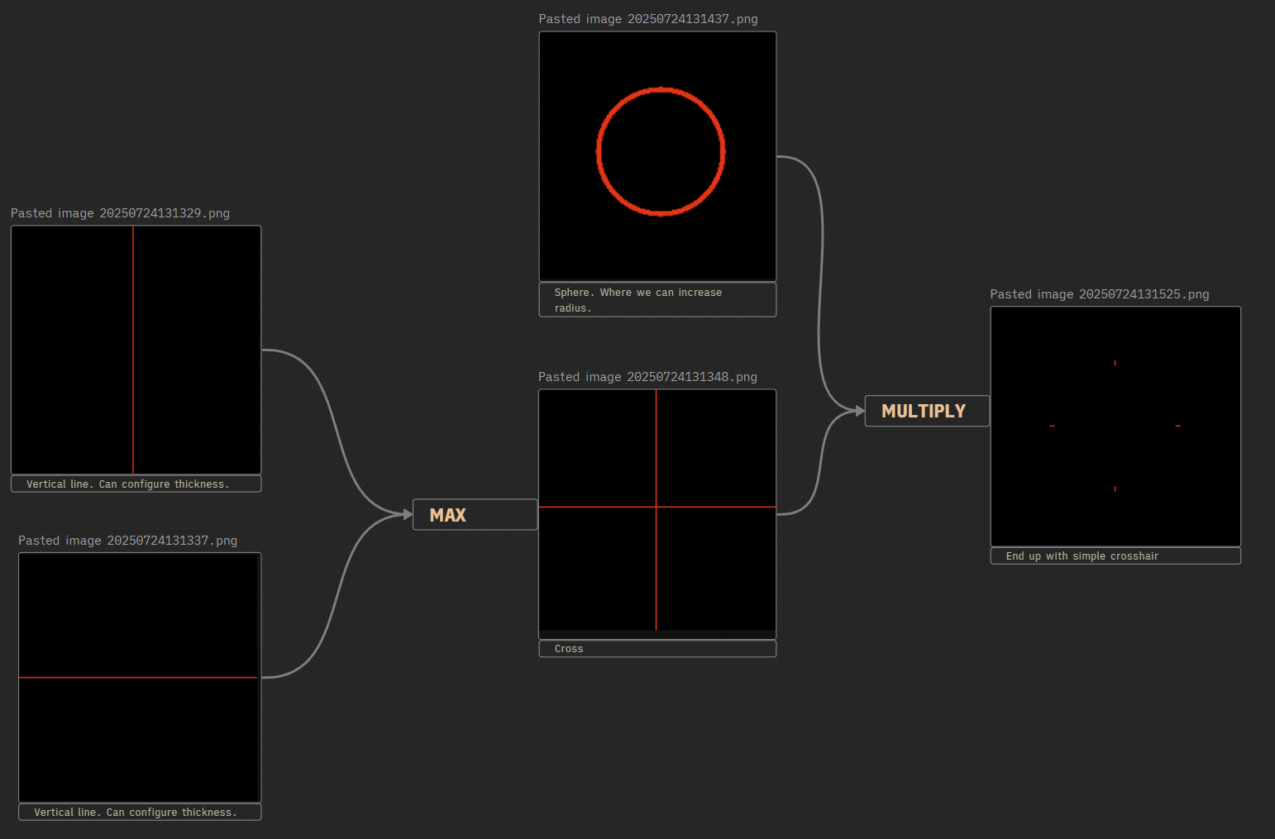
Task: Click the right-side red tick in the crosshair image
Action: tap(1177, 426)
